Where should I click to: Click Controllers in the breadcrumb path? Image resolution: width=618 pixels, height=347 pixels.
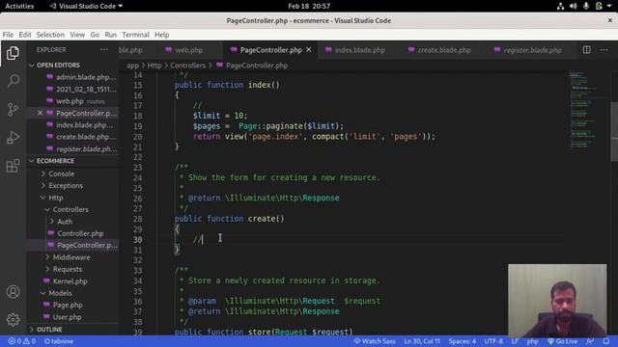tap(187, 66)
